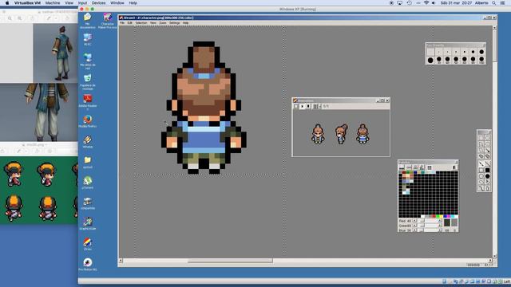
Task: Select the straight line tool in the toolbox
Action: tap(488, 163)
